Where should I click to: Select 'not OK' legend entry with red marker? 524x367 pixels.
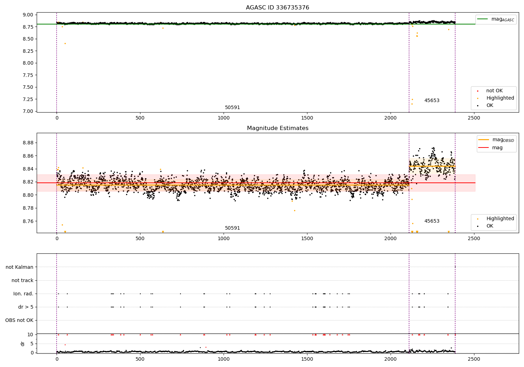(x=494, y=91)
